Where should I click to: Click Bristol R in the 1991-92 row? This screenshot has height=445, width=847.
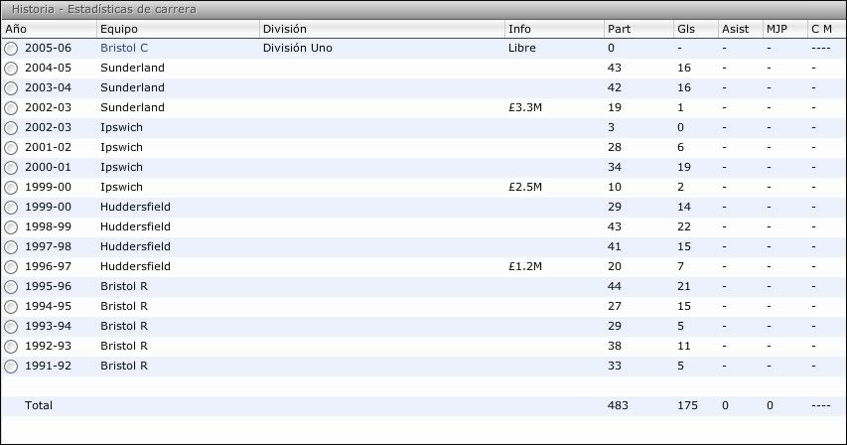[x=124, y=366]
